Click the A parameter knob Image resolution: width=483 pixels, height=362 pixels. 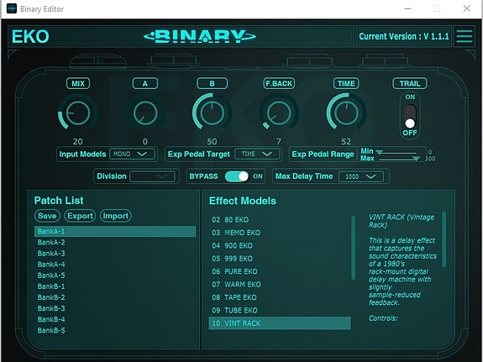point(145,113)
